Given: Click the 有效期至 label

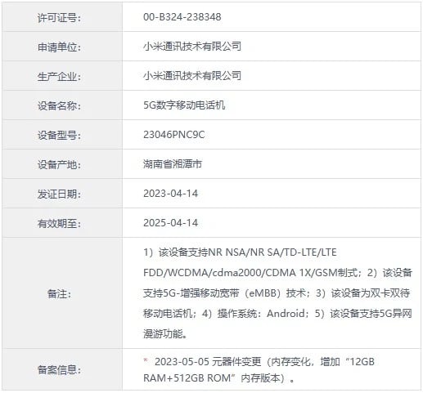Looking at the screenshot, I should pyautogui.click(x=59, y=224).
